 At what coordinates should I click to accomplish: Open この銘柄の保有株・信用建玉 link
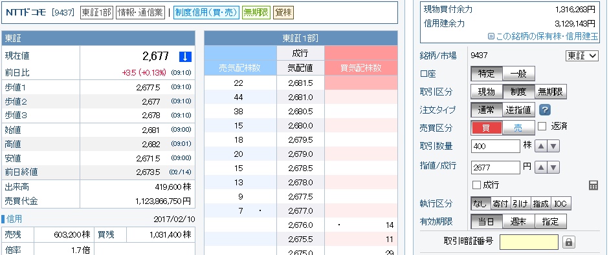click(x=543, y=36)
